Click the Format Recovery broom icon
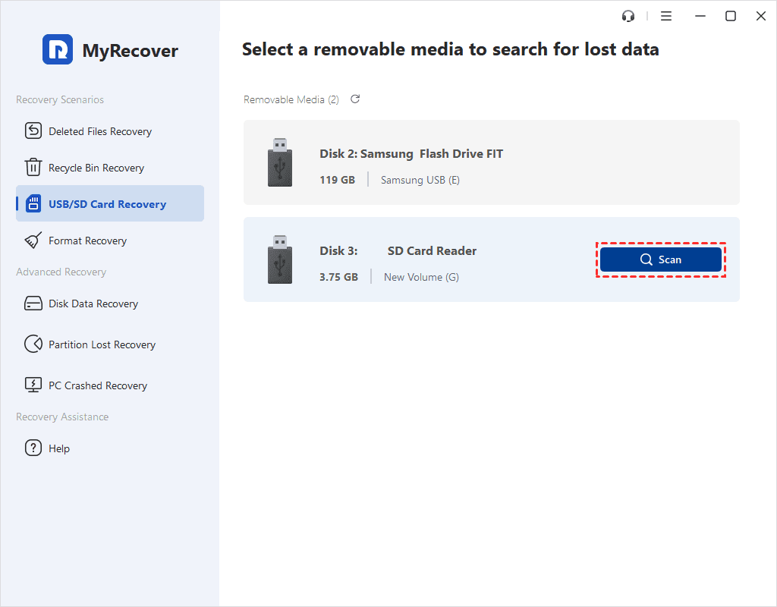 coord(33,241)
